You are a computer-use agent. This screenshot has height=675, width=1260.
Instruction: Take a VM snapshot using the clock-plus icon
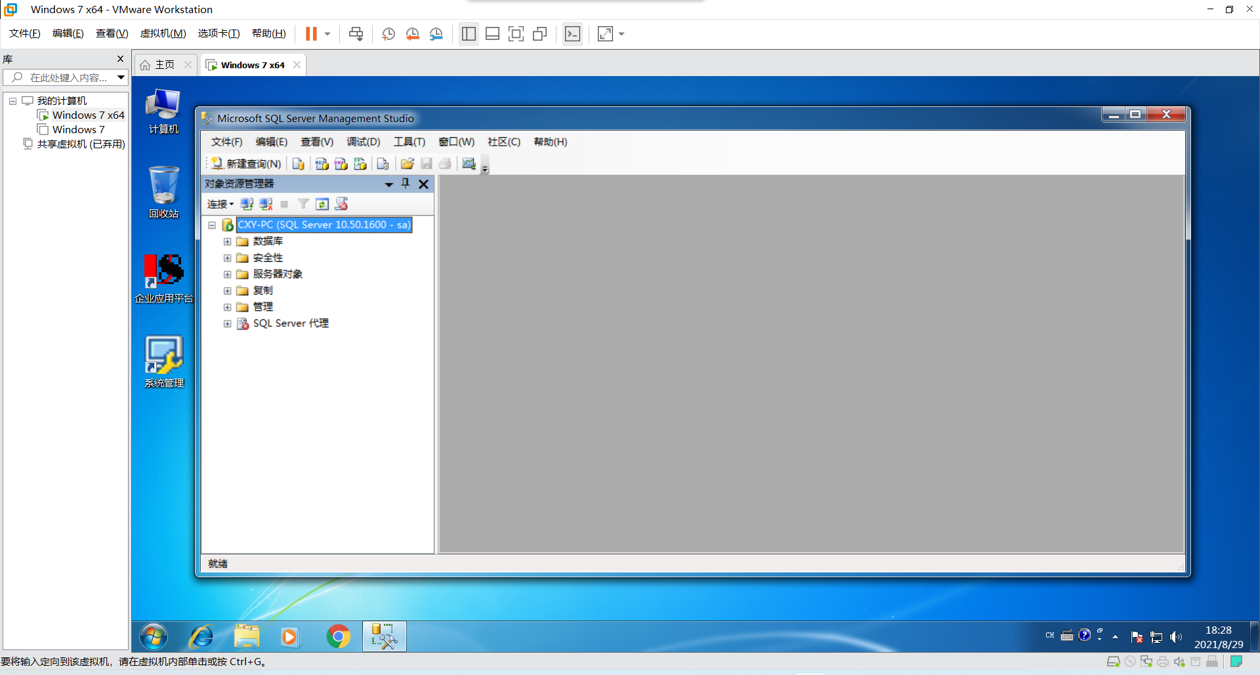click(388, 34)
